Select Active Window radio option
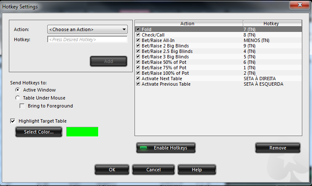 18,90
